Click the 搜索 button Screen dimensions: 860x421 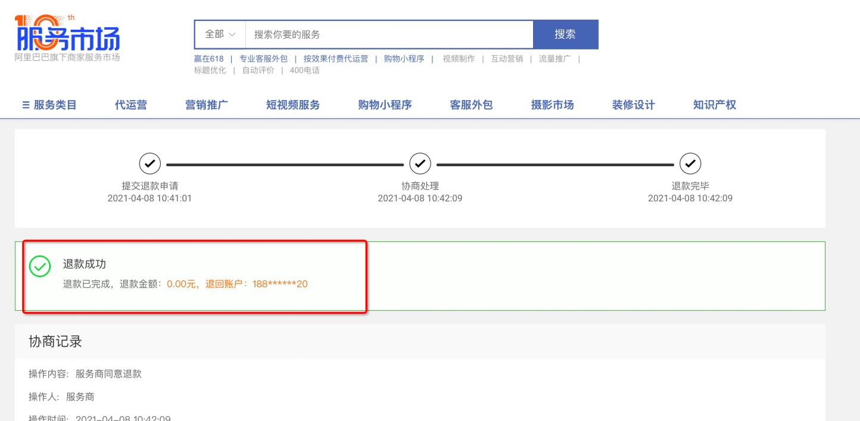click(x=565, y=35)
